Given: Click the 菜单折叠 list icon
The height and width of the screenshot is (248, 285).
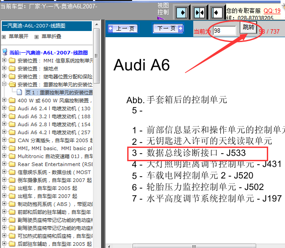Looking at the screenshot, I should tap(36, 37).
